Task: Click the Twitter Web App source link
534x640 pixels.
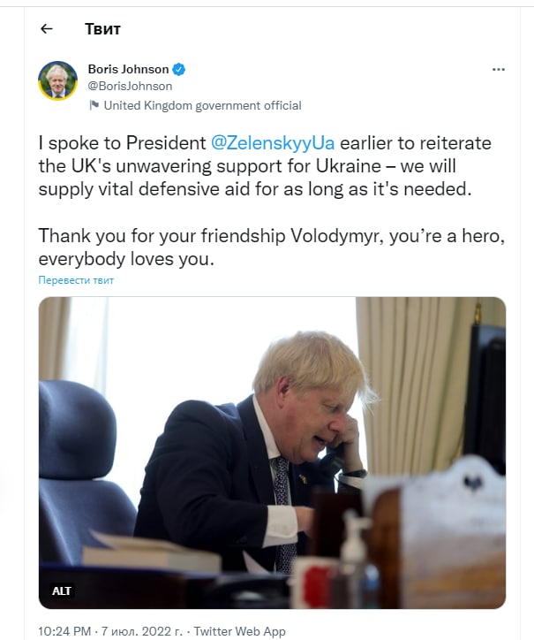Action: click(239, 631)
